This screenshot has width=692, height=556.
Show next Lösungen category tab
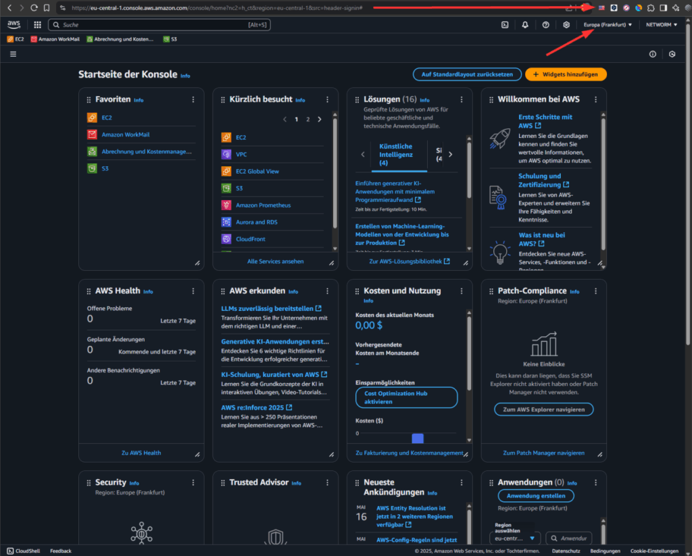coord(450,155)
